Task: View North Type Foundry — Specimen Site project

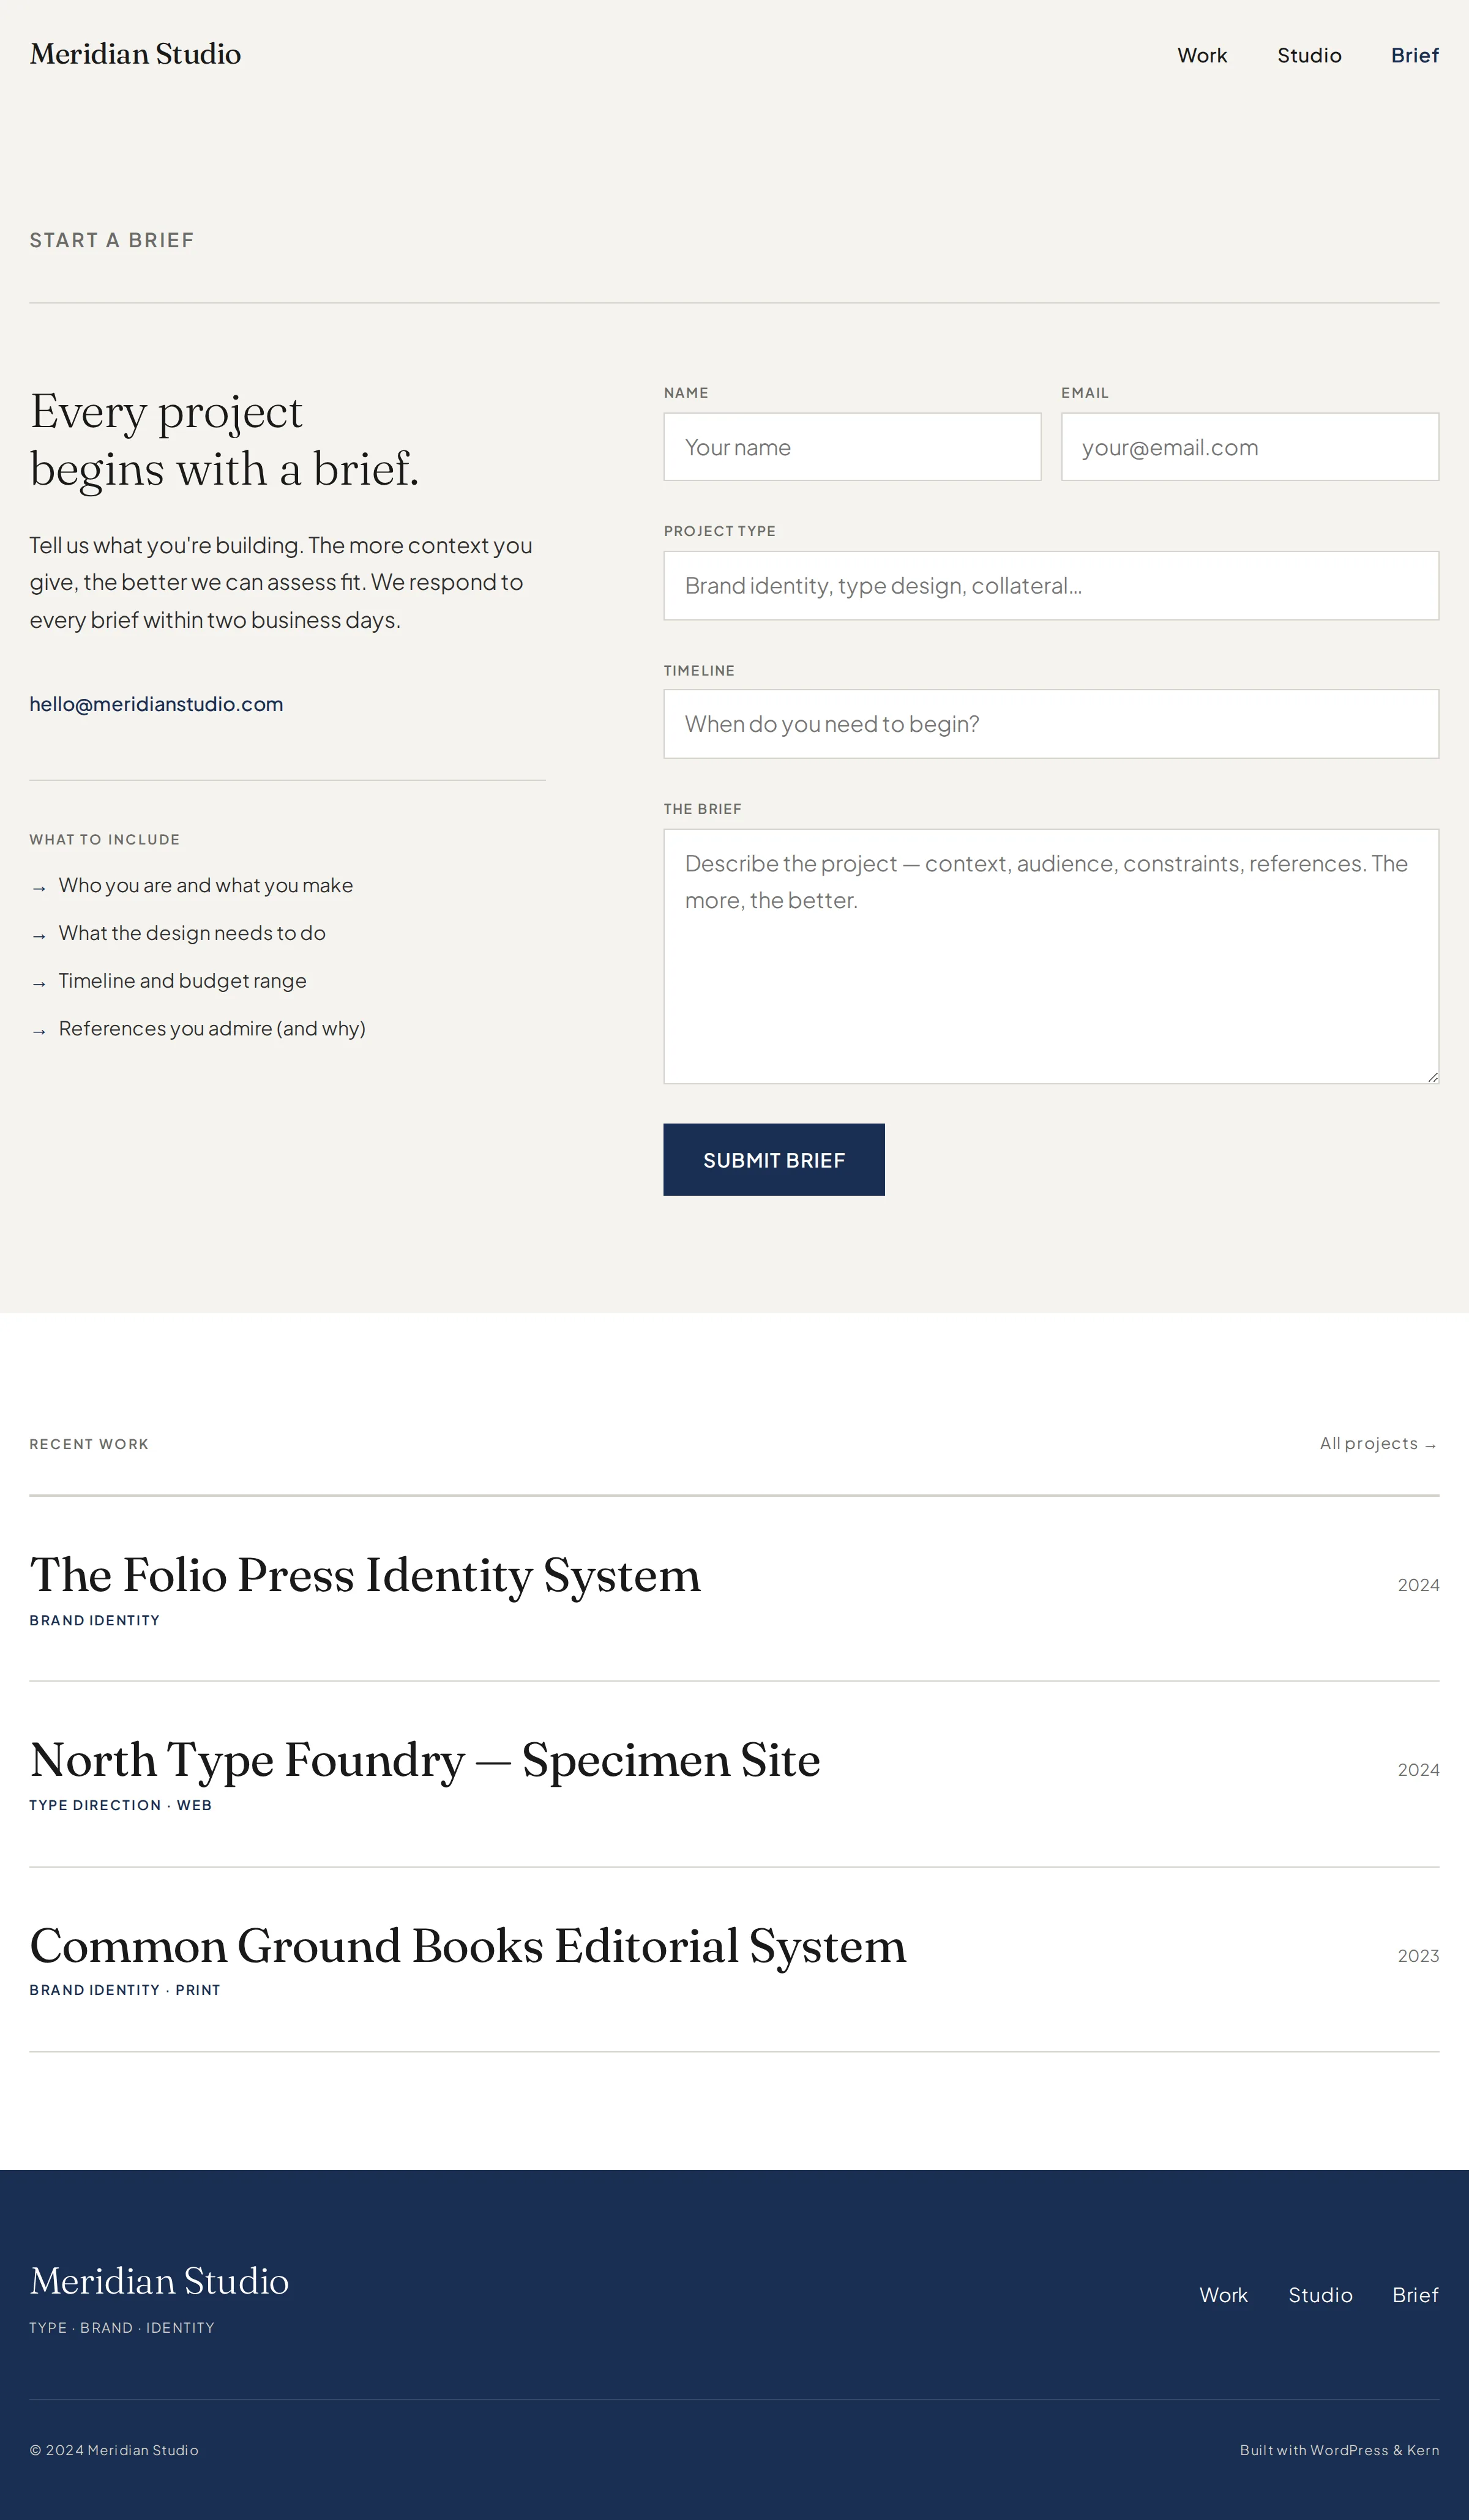Action: click(425, 1760)
